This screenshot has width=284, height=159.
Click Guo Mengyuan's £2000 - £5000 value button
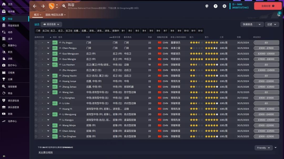point(266,54)
